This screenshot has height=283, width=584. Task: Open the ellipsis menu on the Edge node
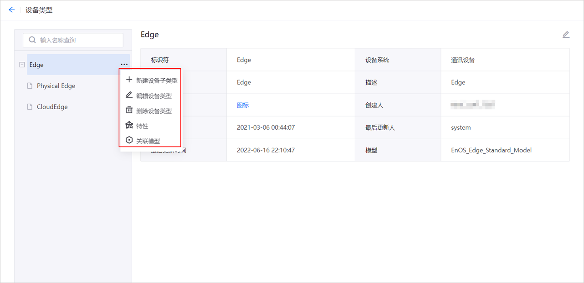pos(124,64)
